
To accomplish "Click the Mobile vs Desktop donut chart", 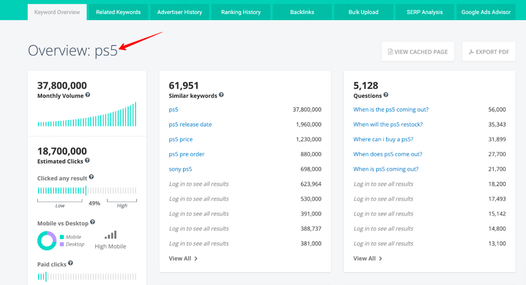I will click(x=46, y=241).
